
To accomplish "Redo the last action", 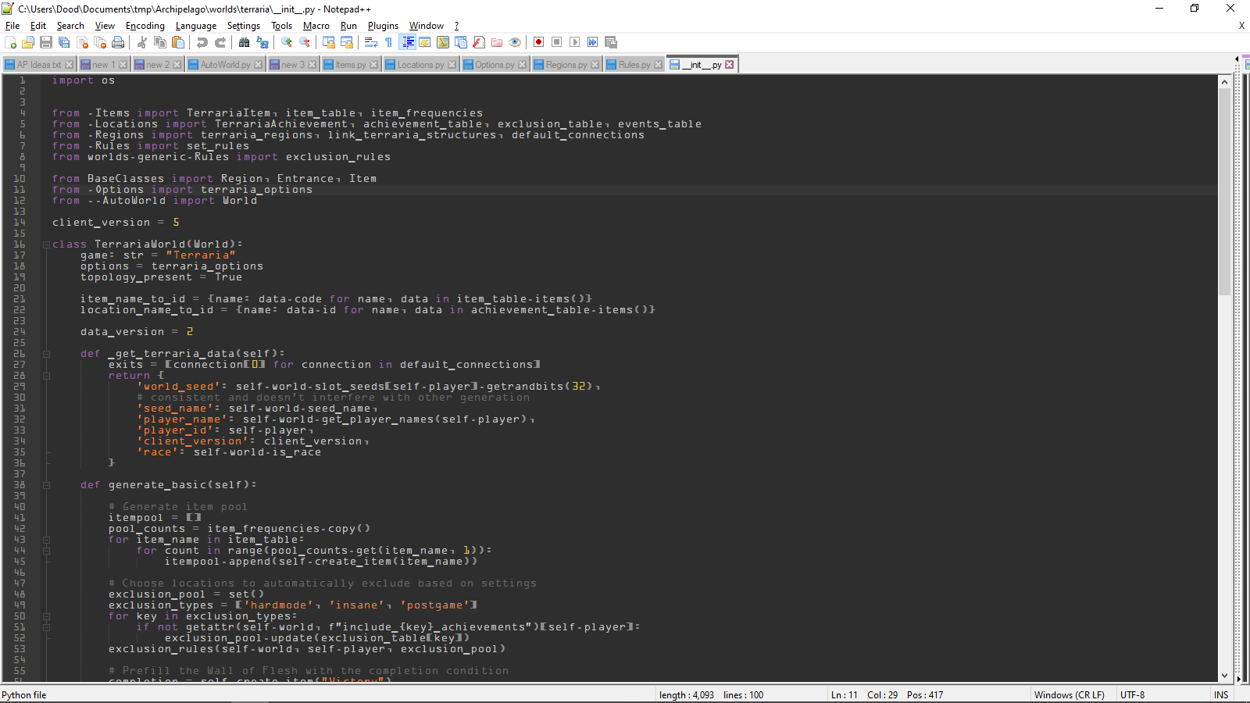I will [219, 42].
